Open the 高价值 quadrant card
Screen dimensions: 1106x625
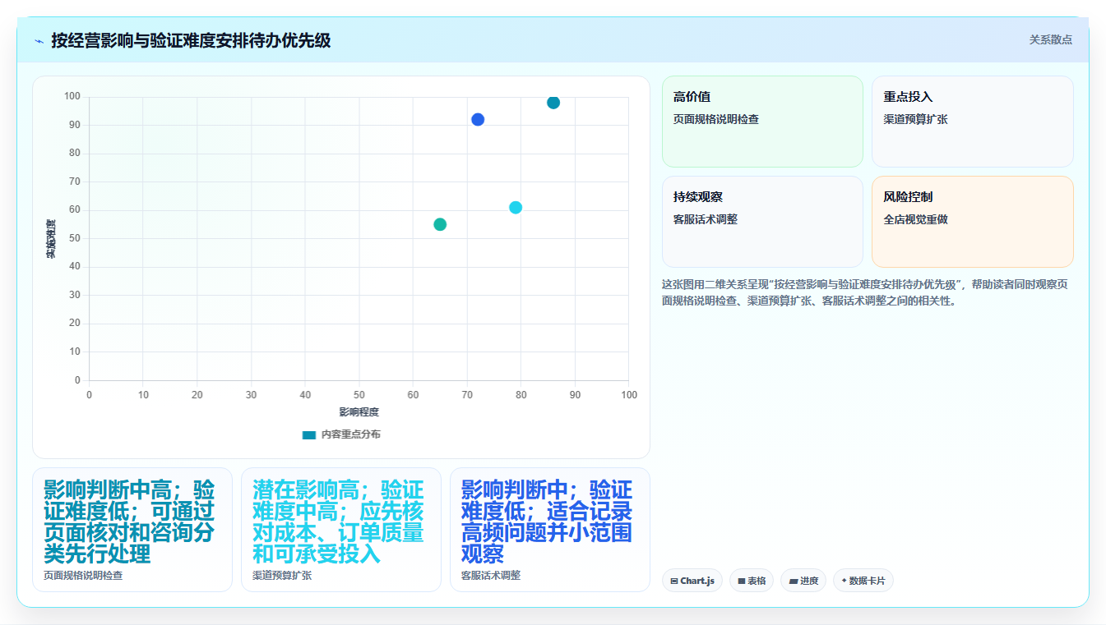point(762,122)
